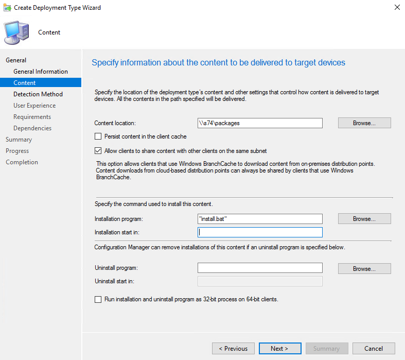Select General Information in the wizard sidebar

pyautogui.click(x=41, y=72)
